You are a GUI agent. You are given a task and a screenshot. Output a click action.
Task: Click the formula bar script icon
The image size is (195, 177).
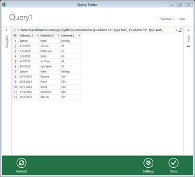[x=180, y=30]
